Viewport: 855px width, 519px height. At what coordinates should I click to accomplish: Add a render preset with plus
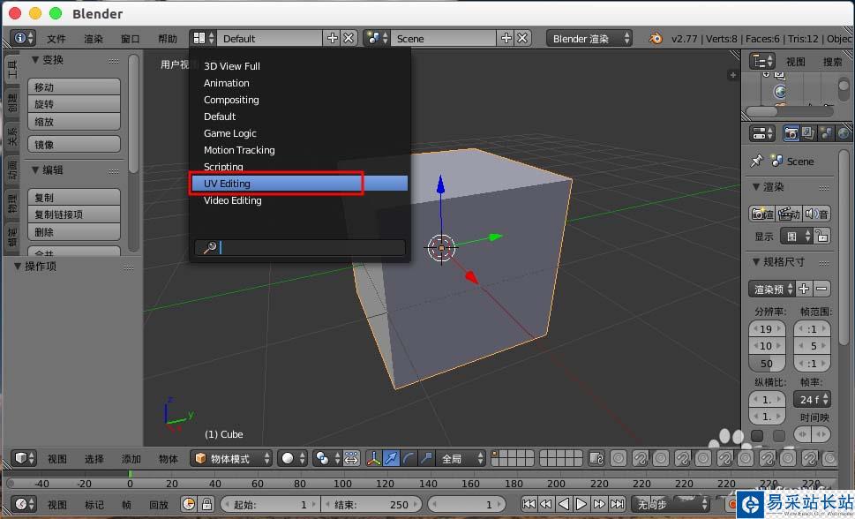pos(804,289)
